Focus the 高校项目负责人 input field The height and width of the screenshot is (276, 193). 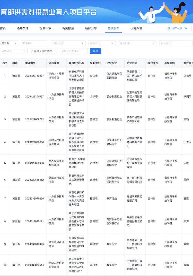(x=74, y=51)
